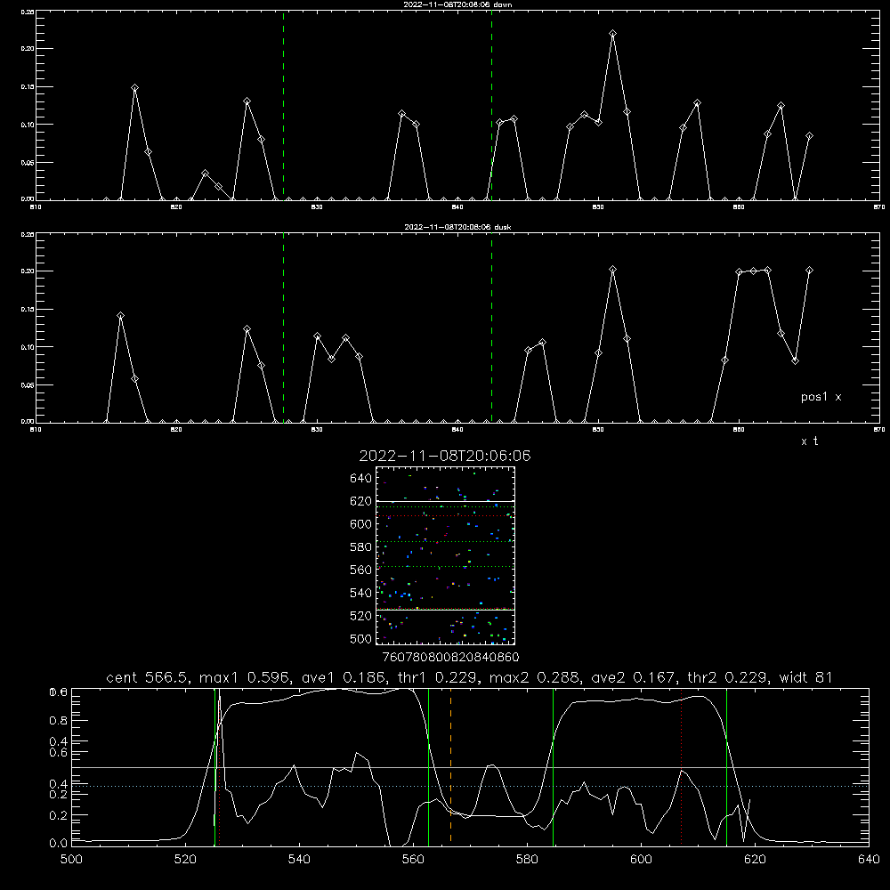
Task: Select the 'max2 0.288' value
Action: (x=536, y=677)
